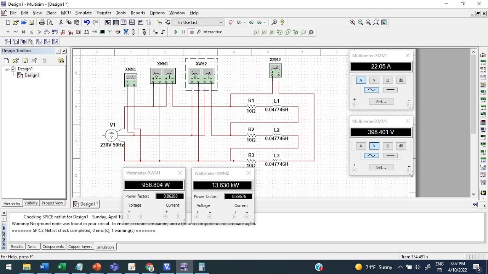Pin the Design Toolbox panel with the arrow button
The image size is (488, 274).
coord(58,51)
